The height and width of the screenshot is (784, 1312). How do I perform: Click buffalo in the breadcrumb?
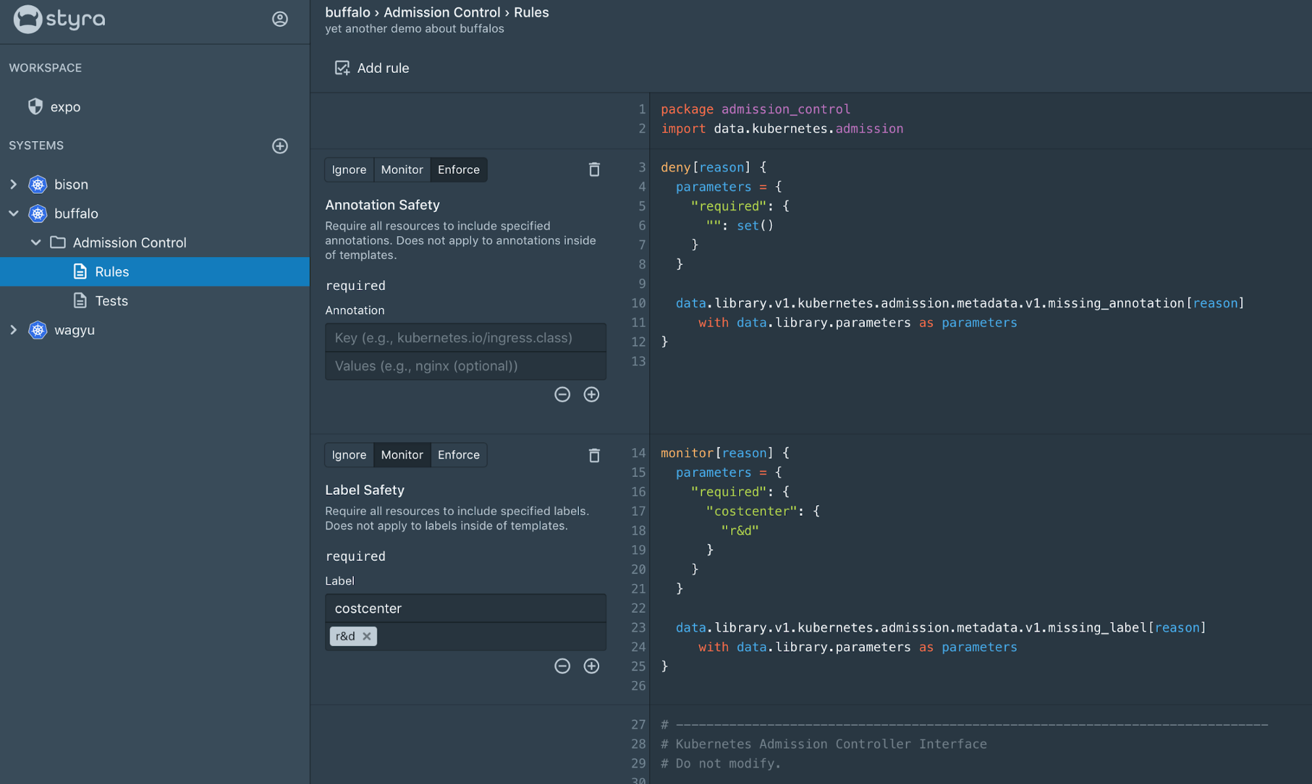(347, 12)
